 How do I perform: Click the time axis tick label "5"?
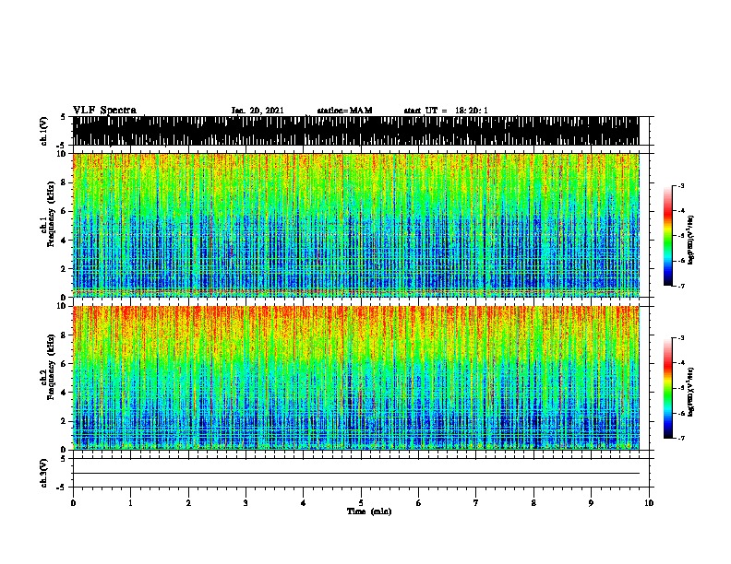point(361,503)
